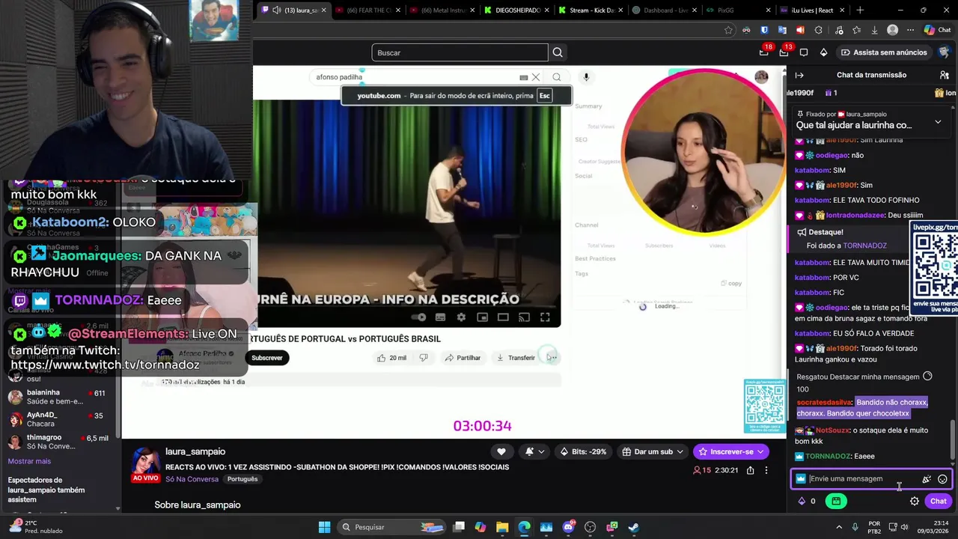The image size is (958, 539).
Task: Follow channel with the heart button
Action: pyautogui.click(x=501, y=451)
